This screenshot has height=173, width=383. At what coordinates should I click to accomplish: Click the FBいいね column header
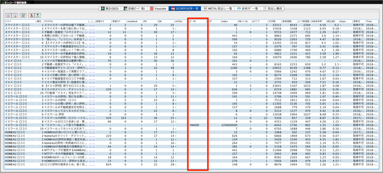(245, 21)
